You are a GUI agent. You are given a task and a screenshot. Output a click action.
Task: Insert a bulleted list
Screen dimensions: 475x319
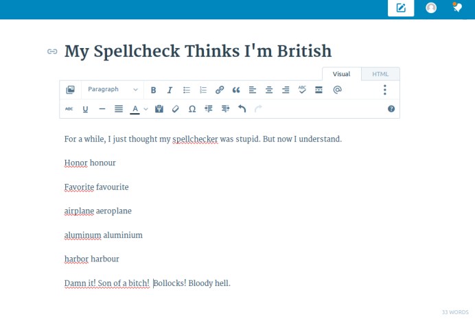pyautogui.click(x=187, y=90)
